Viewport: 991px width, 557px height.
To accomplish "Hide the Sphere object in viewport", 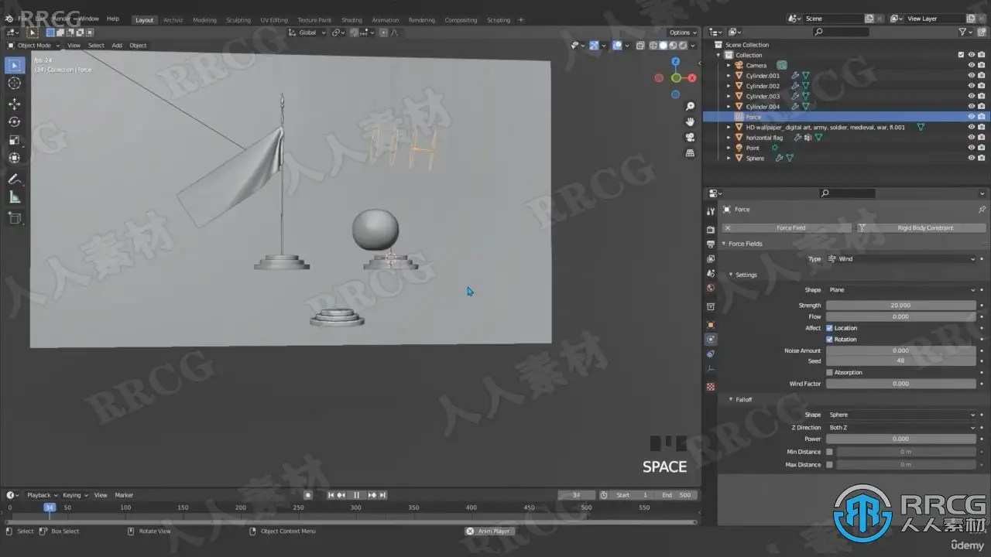I will point(971,158).
